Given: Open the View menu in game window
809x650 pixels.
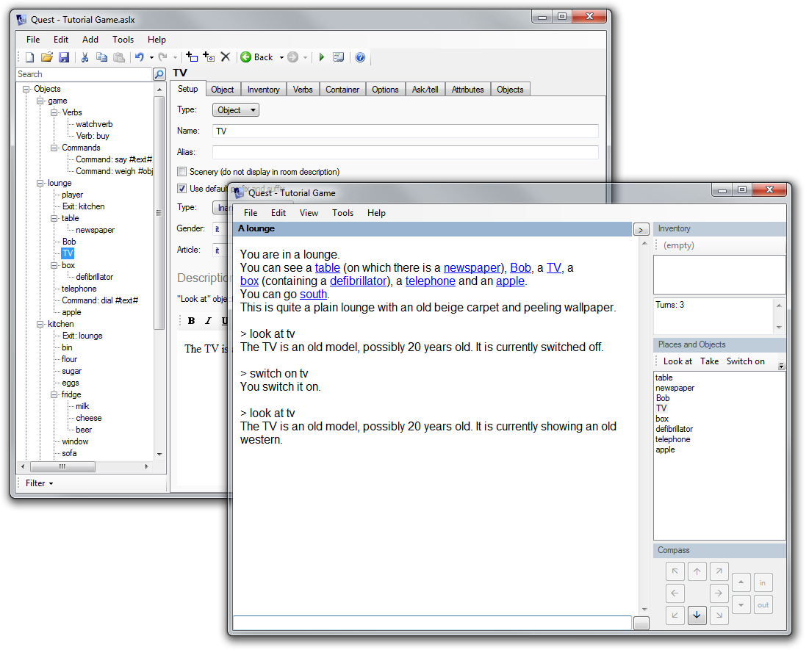Looking at the screenshot, I should pyautogui.click(x=309, y=213).
